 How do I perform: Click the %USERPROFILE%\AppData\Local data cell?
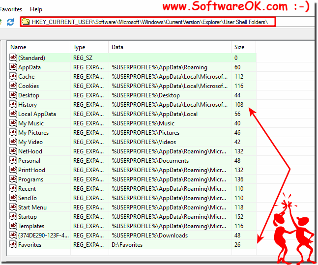pyautogui.click(x=154, y=114)
